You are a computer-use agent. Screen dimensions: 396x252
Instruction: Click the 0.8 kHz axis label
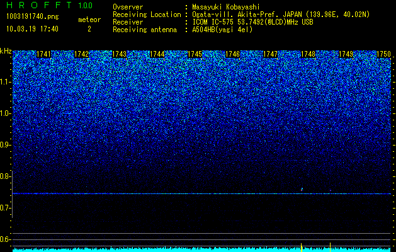pos(6,176)
